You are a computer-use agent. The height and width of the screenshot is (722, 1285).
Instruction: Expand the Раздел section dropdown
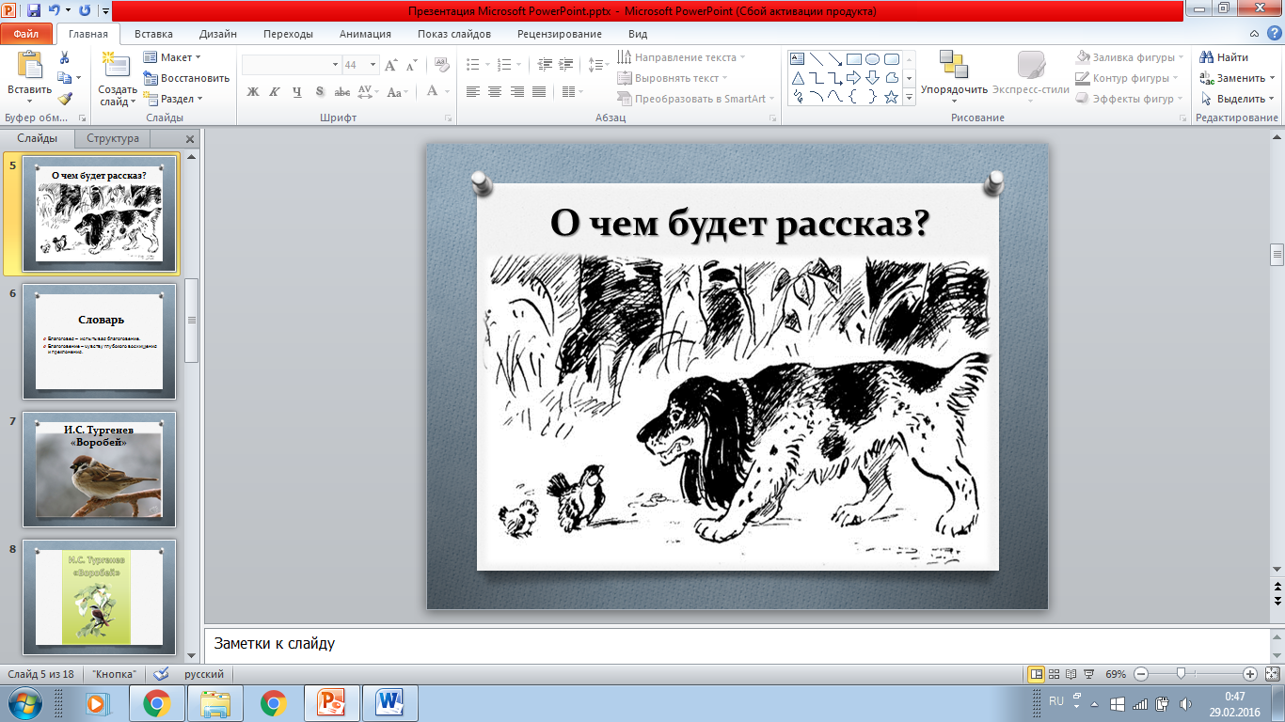tap(174, 99)
